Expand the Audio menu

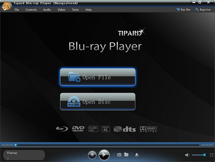tap(47, 10)
